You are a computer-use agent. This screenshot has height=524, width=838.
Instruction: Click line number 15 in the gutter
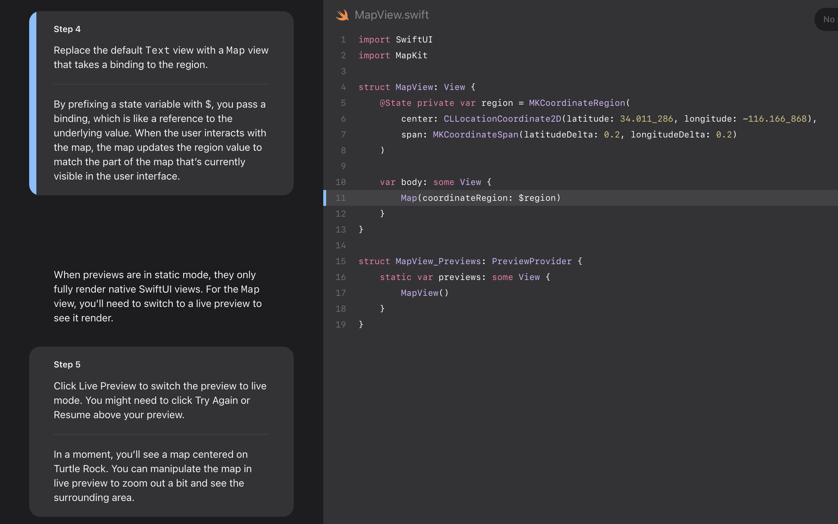[341, 261]
